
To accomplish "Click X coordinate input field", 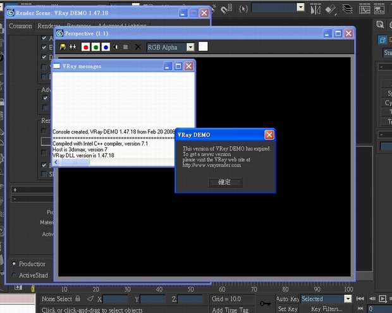I will coord(115,299).
